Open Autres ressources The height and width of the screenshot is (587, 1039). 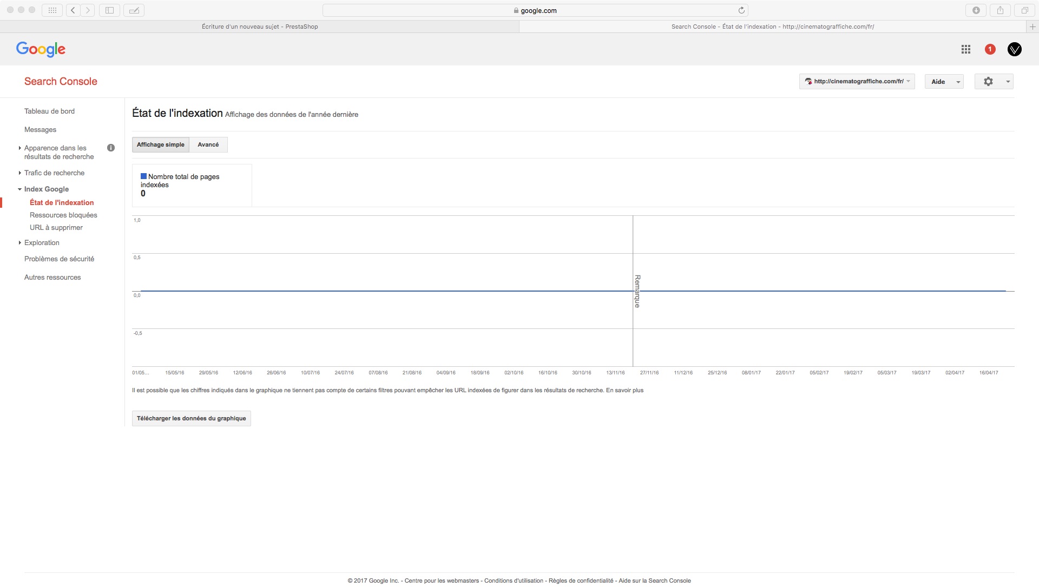(52, 278)
